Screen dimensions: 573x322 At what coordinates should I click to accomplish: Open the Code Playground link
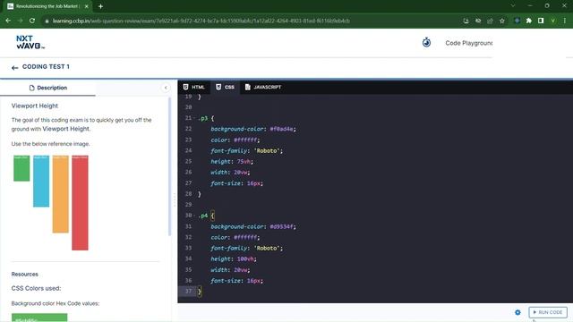pyautogui.click(x=468, y=43)
